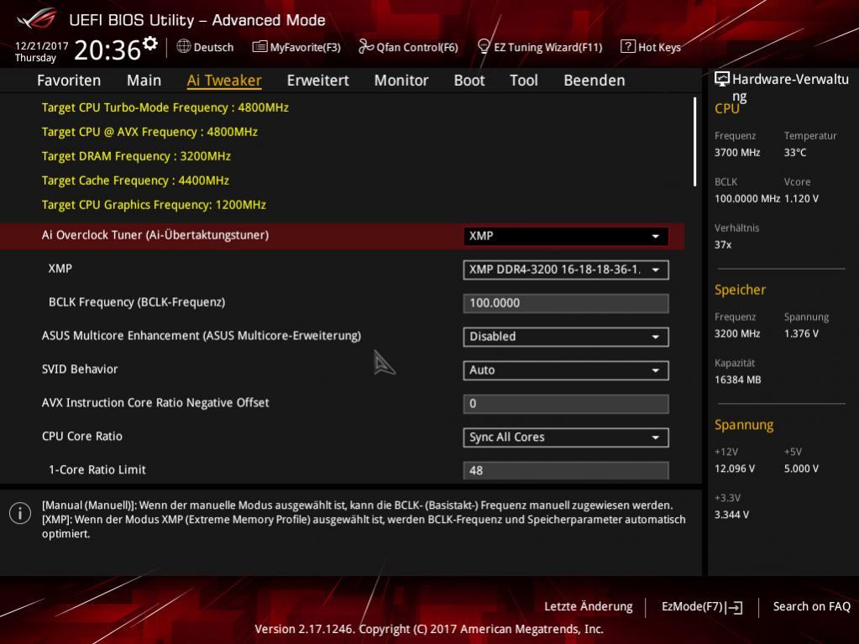Click the +3.3V reading 3.344 V

pyautogui.click(x=732, y=515)
